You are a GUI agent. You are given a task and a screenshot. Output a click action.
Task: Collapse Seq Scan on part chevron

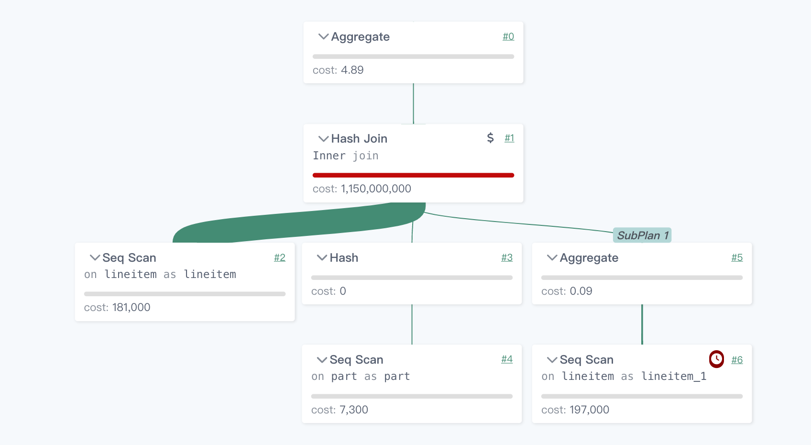(x=322, y=360)
